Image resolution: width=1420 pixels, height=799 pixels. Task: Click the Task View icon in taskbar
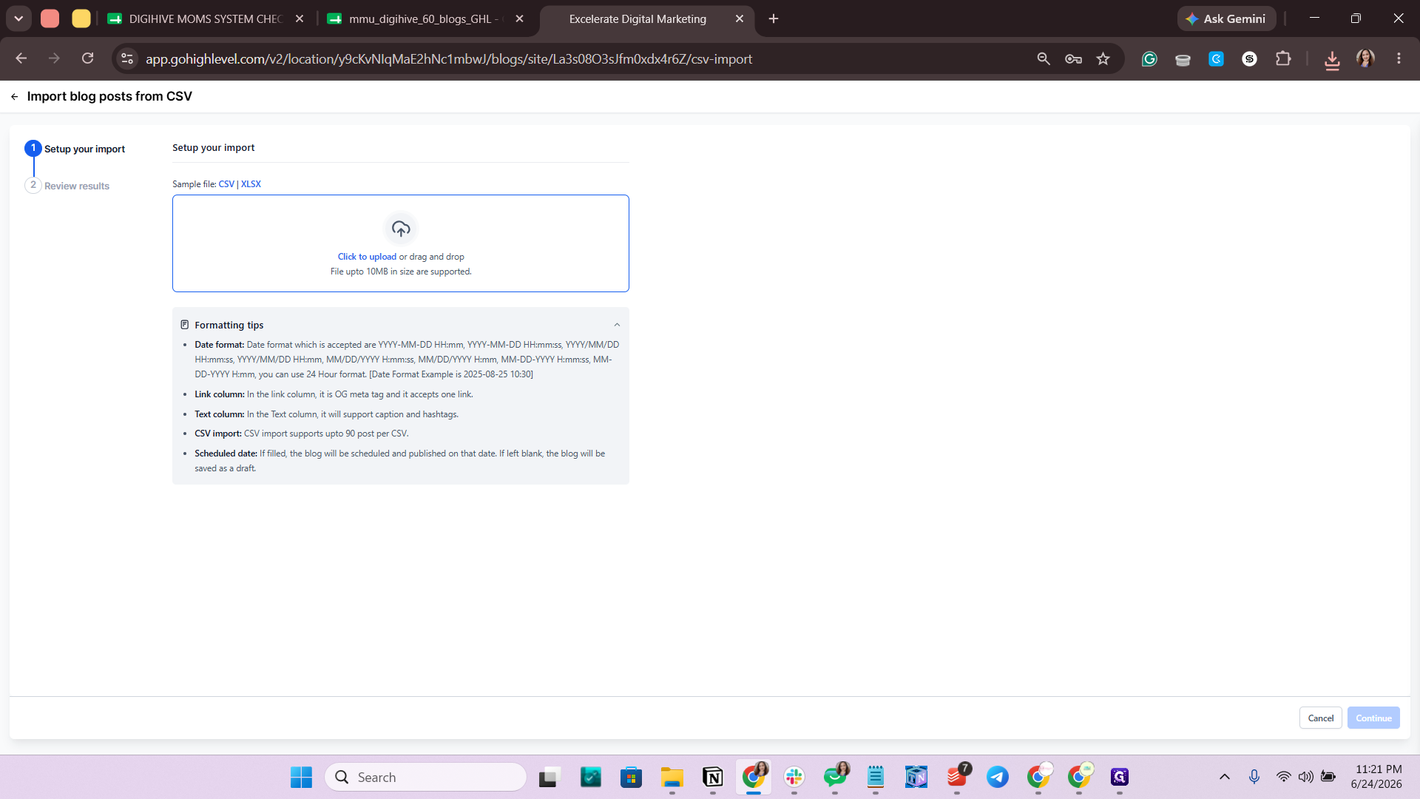(x=548, y=777)
